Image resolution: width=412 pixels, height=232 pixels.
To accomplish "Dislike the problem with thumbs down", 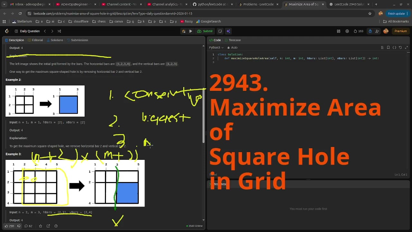I will tap(19, 226).
